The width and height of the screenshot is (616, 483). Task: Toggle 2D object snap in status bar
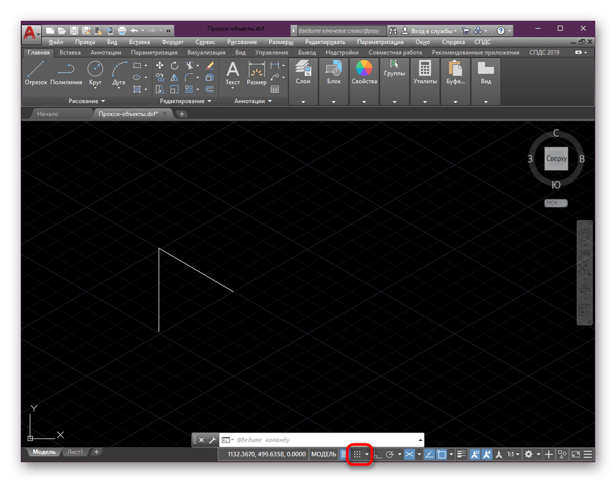click(x=442, y=454)
